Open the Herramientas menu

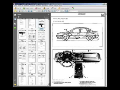pos(45,6)
